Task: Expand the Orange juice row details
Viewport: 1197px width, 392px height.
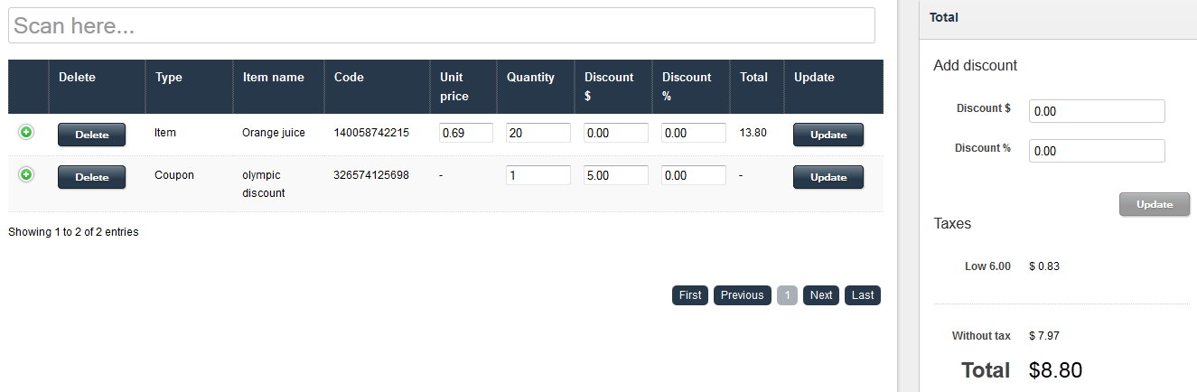Action: tap(26, 133)
